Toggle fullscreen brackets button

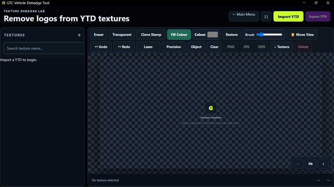click(x=266, y=16)
